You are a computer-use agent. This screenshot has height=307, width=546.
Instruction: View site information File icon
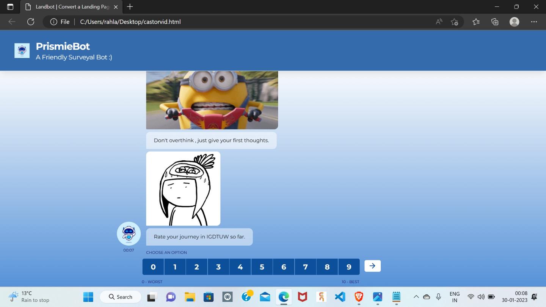(60, 22)
